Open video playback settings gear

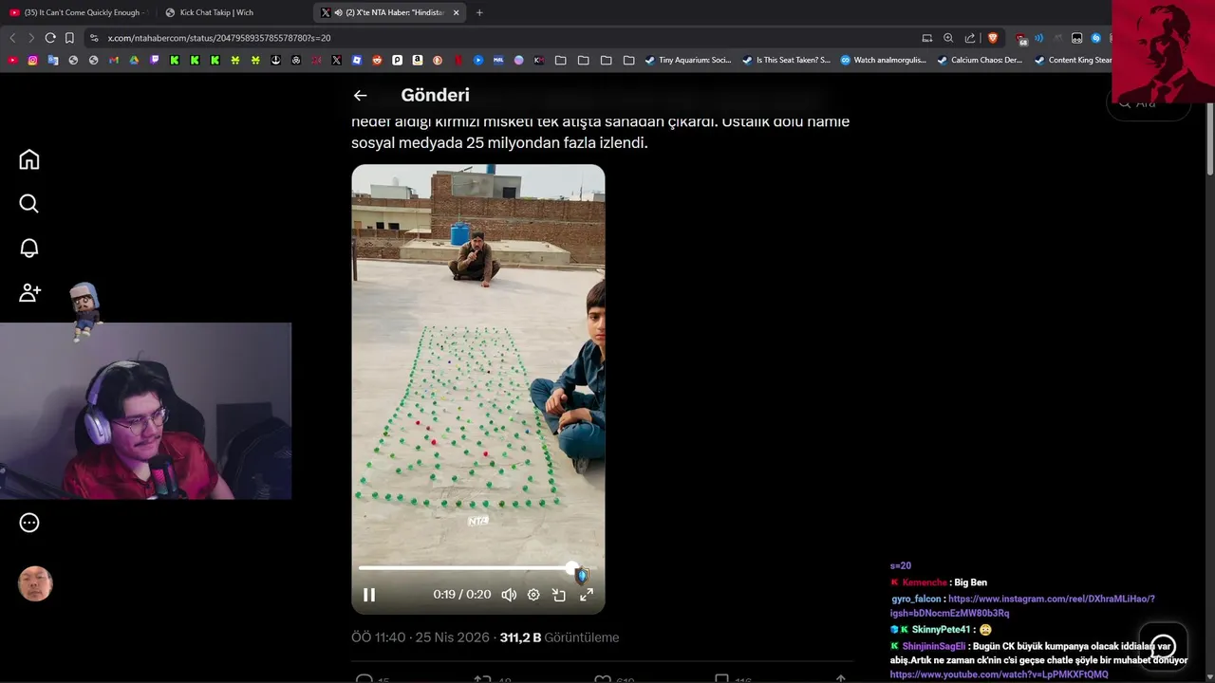tap(533, 595)
